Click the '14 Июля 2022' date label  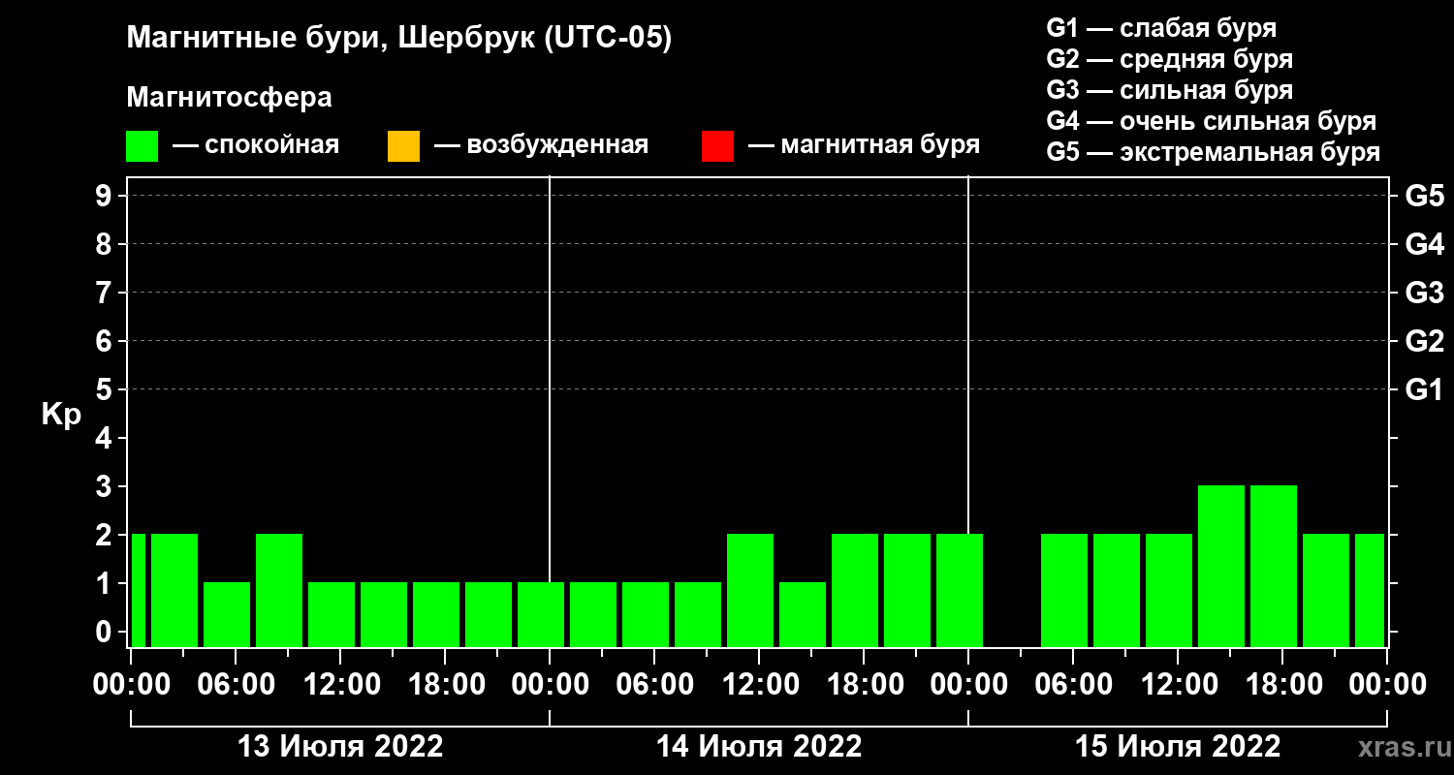pos(759,747)
